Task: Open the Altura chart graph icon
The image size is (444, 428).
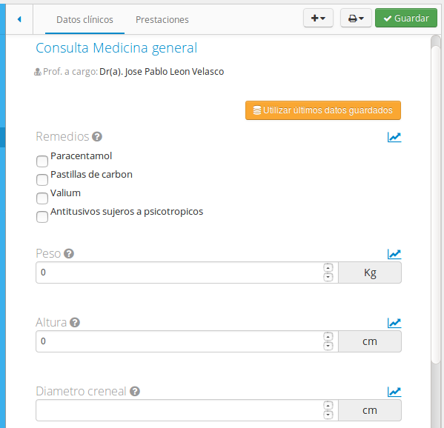Action: pyautogui.click(x=394, y=323)
